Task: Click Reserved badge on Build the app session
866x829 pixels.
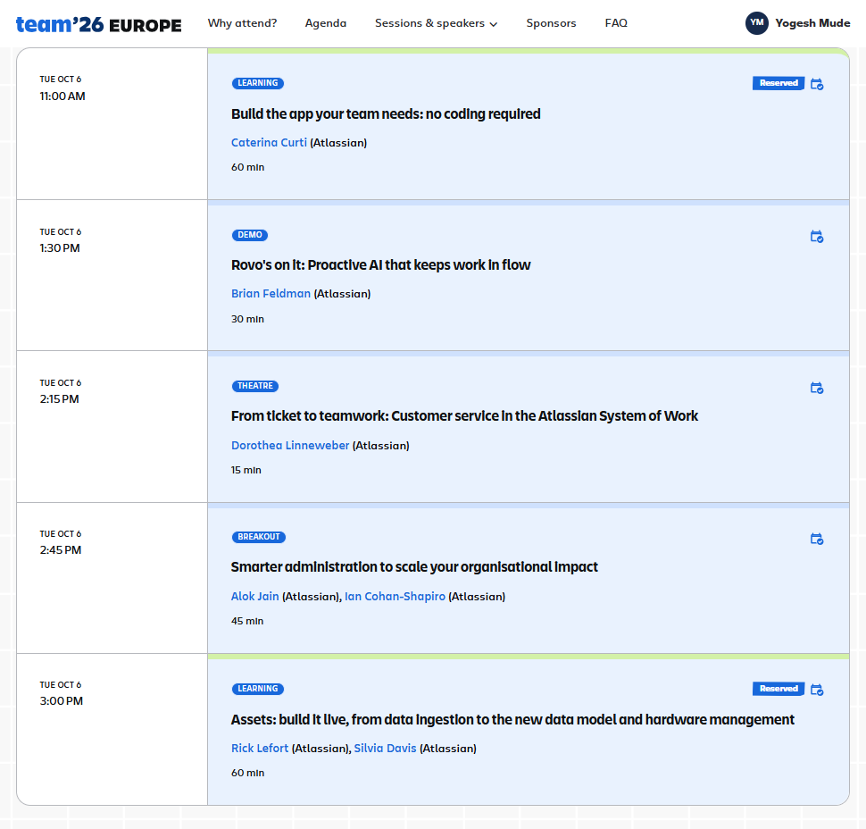Action: tap(779, 83)
